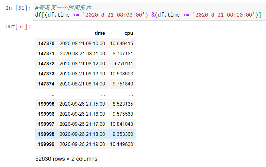Click cpu value 10.649415
Screen dimensions: 266x167
122,44
